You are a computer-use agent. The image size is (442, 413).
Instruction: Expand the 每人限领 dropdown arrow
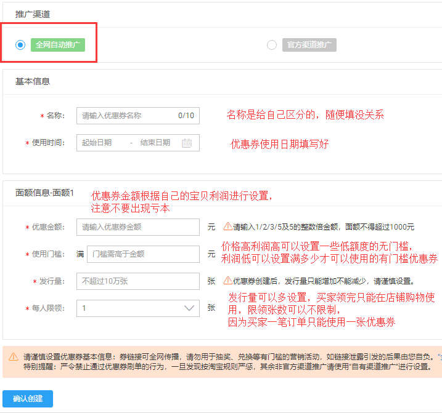[x=189, y=308]
